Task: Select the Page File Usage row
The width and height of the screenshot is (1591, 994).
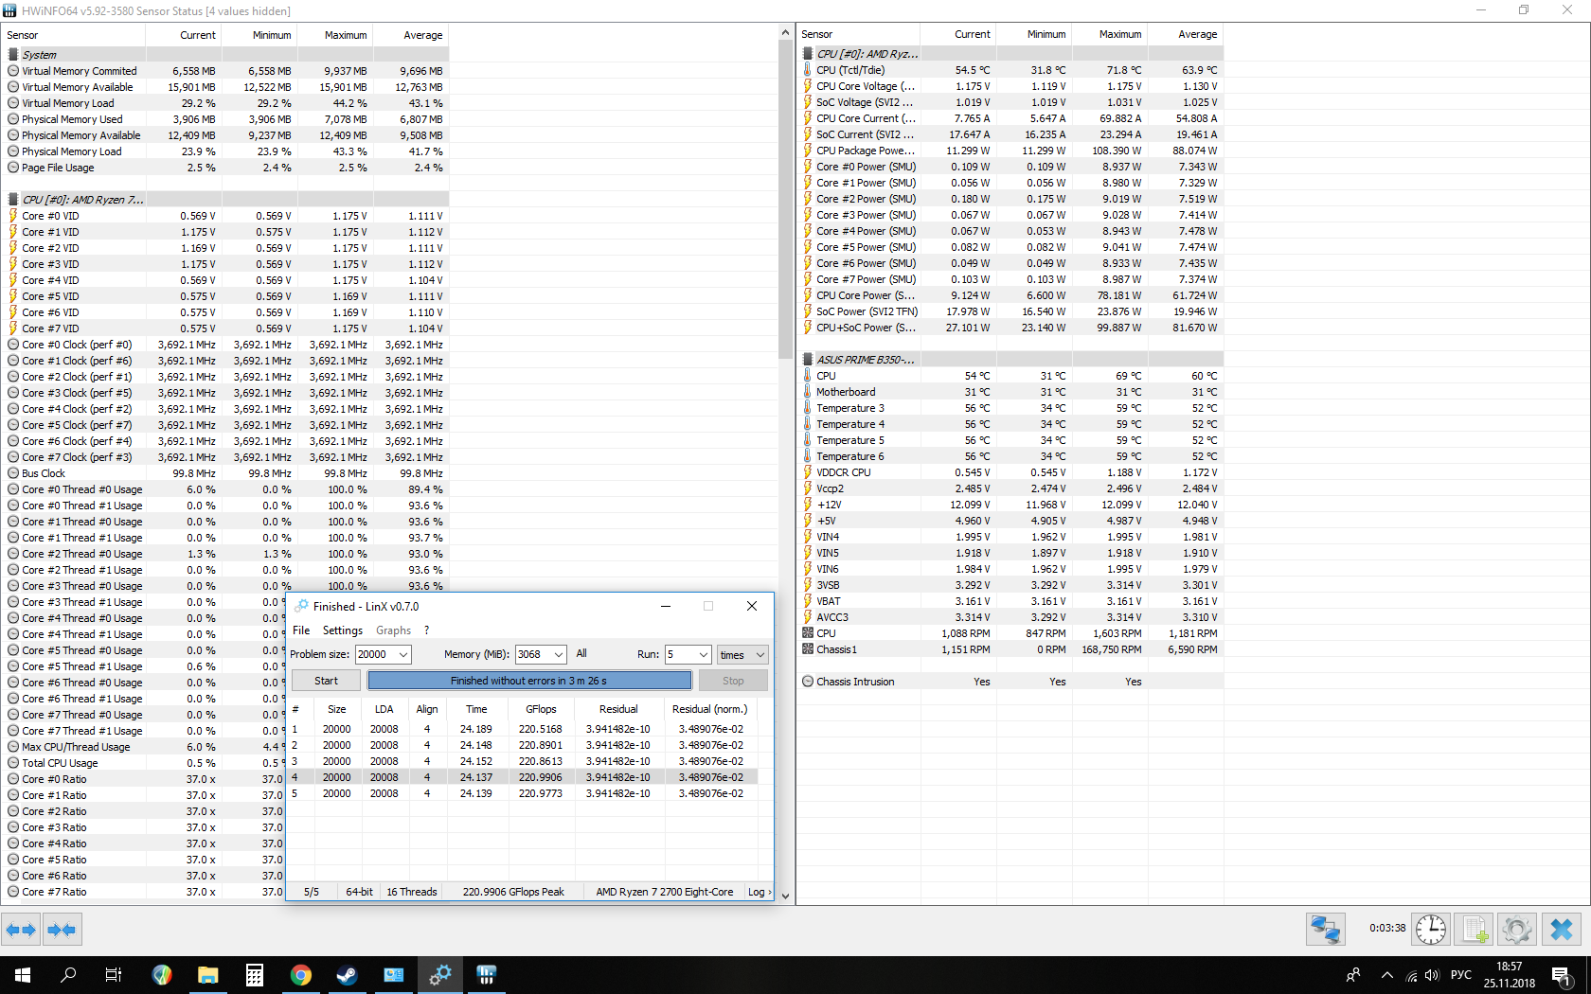Action: [x=225, y=168]
